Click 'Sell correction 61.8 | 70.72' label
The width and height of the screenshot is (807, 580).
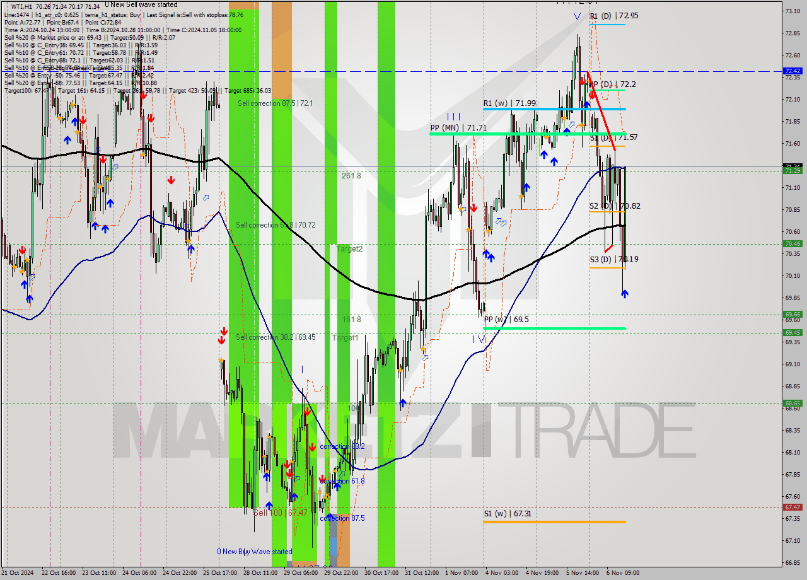point(276,225)
